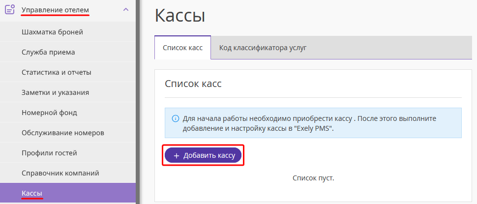Click the plus icon on Добавить кассу
Image resolution: width=477 pixels, height=204 pixels.
177,156
